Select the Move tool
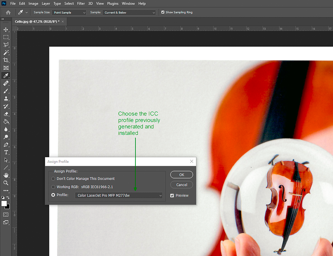 click(6, 30)
